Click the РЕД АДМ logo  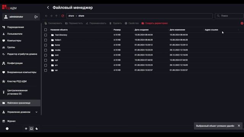point(9,7)
